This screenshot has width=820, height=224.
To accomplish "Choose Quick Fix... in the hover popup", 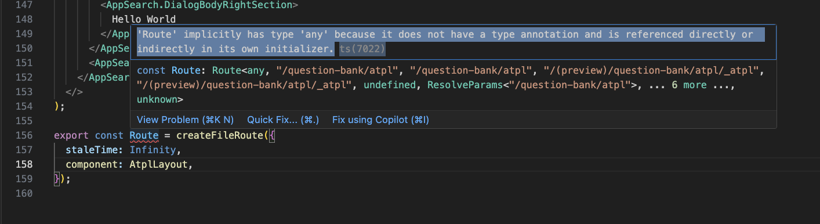I will click(x=283, y=120).
